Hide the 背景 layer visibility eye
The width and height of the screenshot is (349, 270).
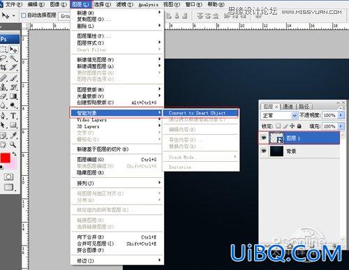[264, 151]
